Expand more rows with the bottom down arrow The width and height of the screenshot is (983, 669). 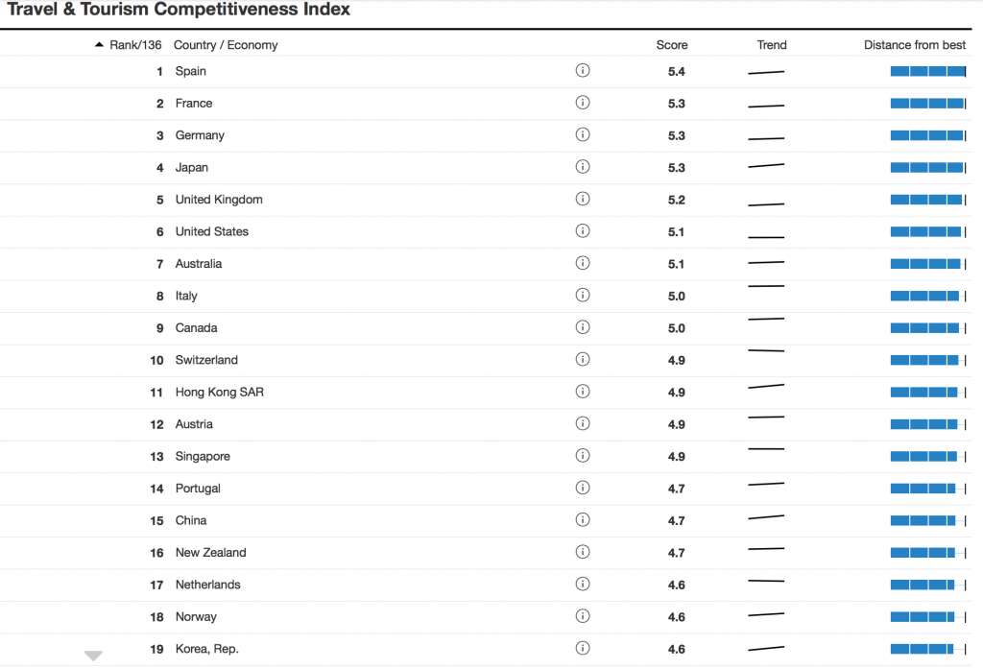(93, 657)
